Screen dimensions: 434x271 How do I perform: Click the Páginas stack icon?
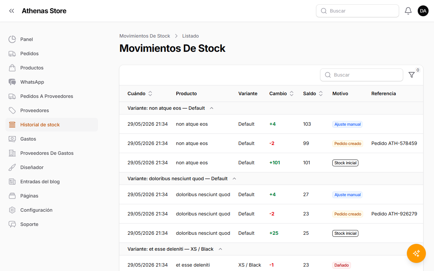(12, 196)
